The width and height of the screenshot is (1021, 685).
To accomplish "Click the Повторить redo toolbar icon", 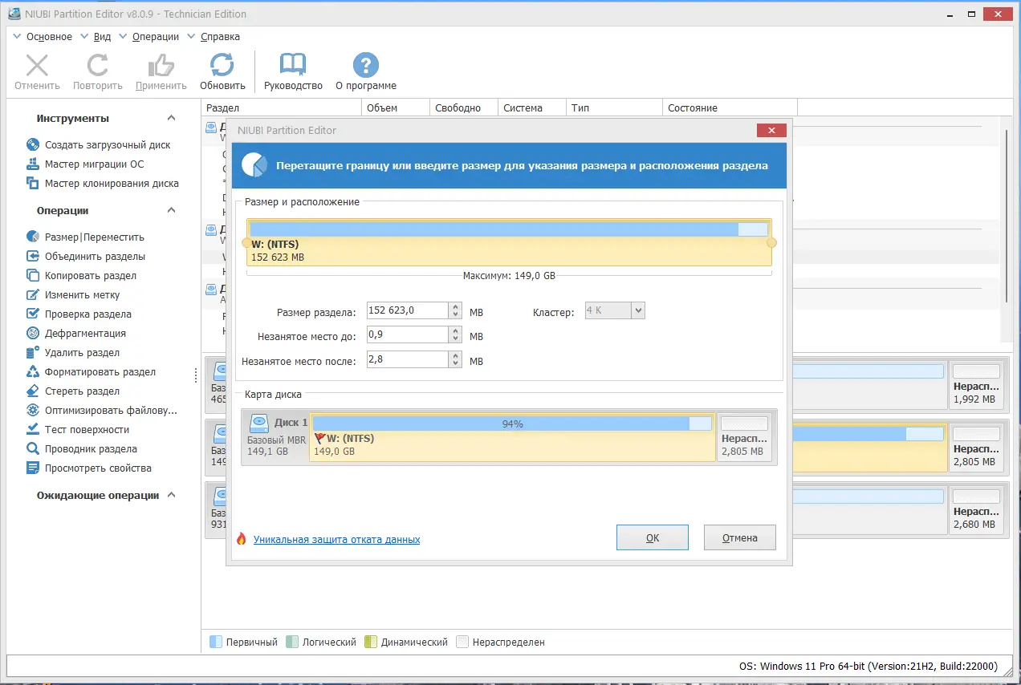I will pos(98,66).
